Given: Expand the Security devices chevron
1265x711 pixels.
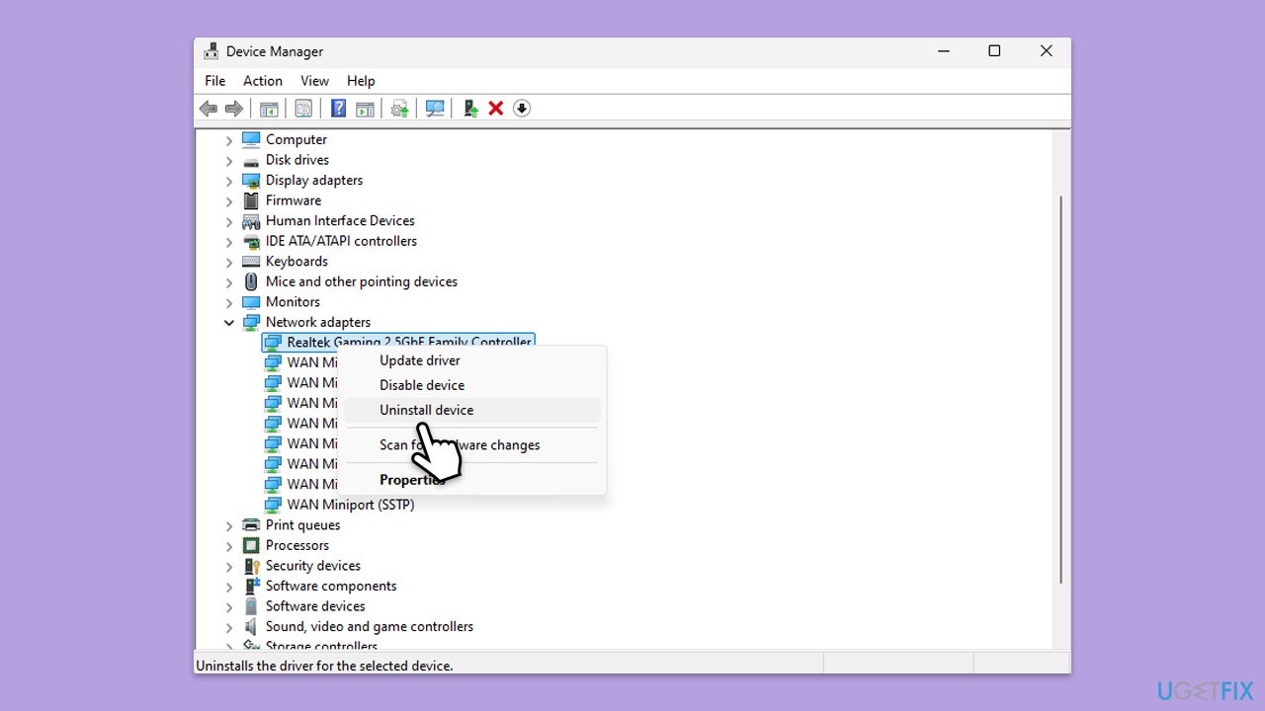Looking at the screenshot, I should click(229, 566).
